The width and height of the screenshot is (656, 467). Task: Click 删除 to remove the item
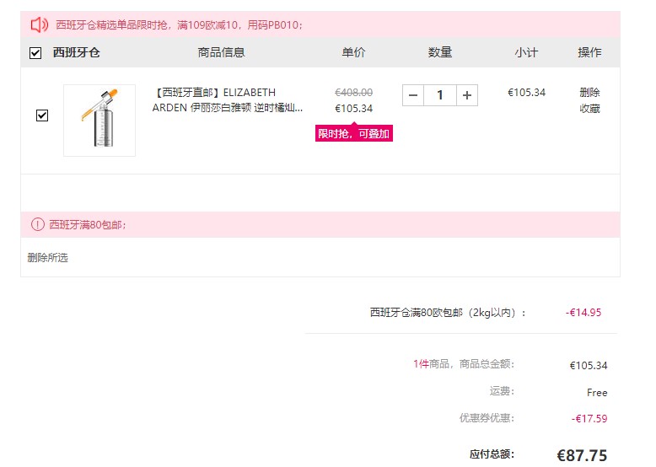pyautogui.click(x=589, y=92)
